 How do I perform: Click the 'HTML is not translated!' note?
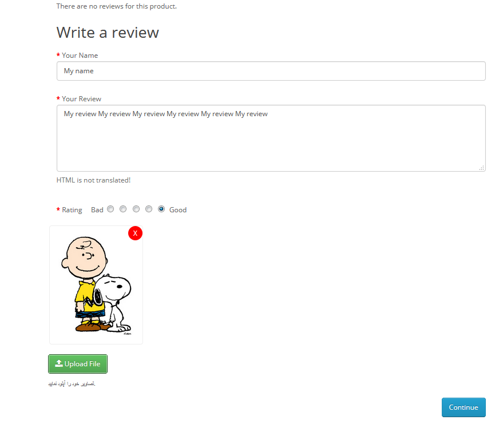pyautogui.click(x=93, y=180)
